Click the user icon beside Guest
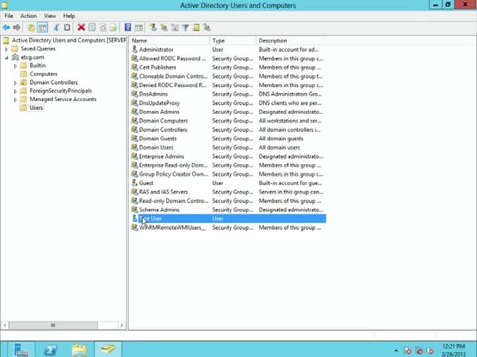The height and width of the screenshot is (357, 477). [x=134, y=183]
